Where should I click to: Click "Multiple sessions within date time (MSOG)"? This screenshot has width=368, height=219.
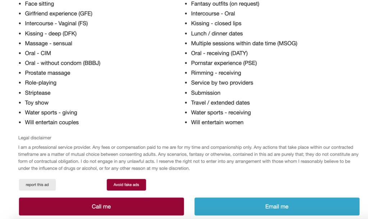pos(244,43)
